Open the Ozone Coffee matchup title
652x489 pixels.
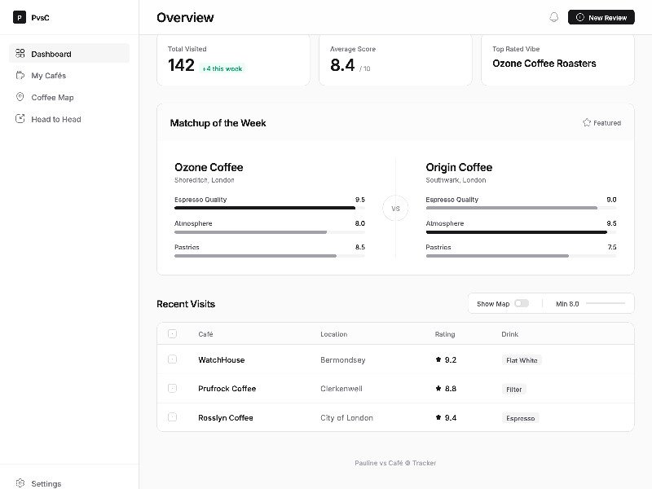[209, 167]
